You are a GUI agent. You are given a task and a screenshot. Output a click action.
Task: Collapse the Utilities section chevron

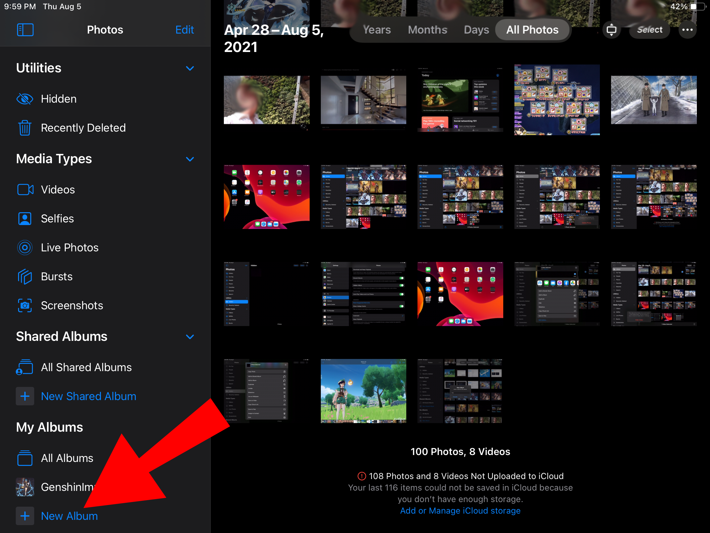click(x=190, y=68)
